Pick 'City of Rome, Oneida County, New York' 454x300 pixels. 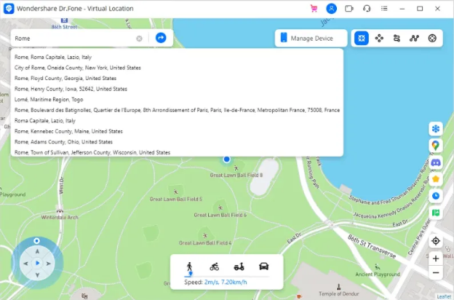point(78,68)
